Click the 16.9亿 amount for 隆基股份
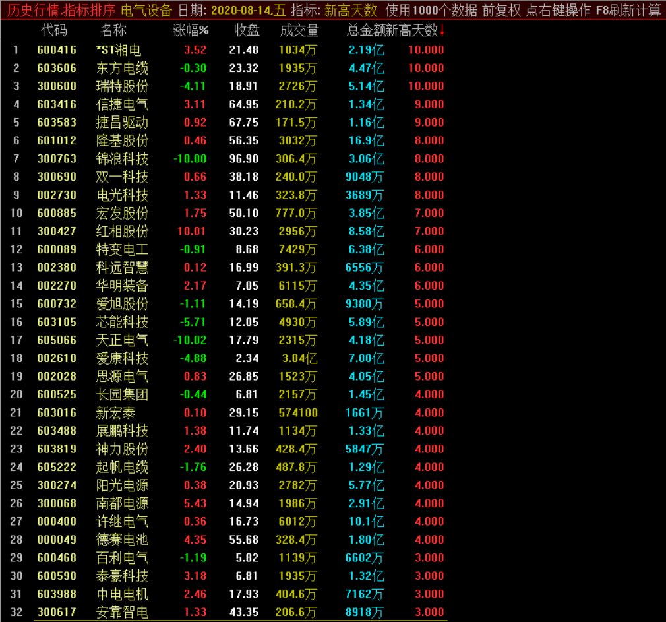 tap(367, 140)
